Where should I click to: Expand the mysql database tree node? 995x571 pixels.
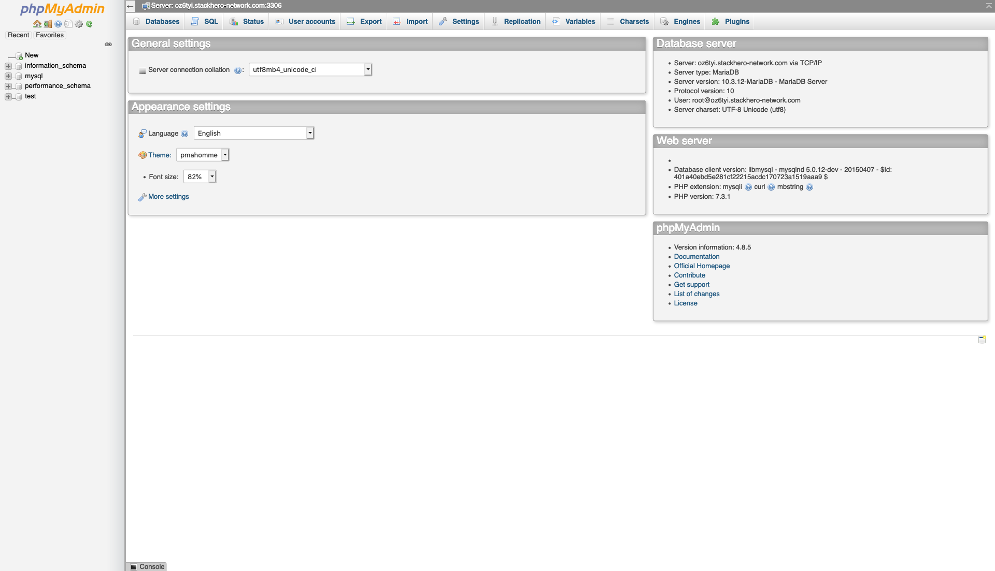[x=8, y=76]
